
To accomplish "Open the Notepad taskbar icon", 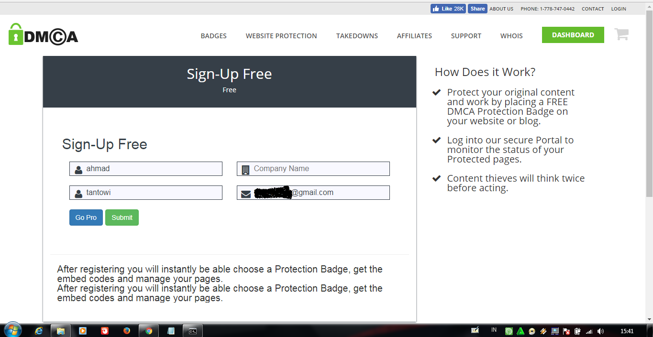I will (x=171, y=330).
